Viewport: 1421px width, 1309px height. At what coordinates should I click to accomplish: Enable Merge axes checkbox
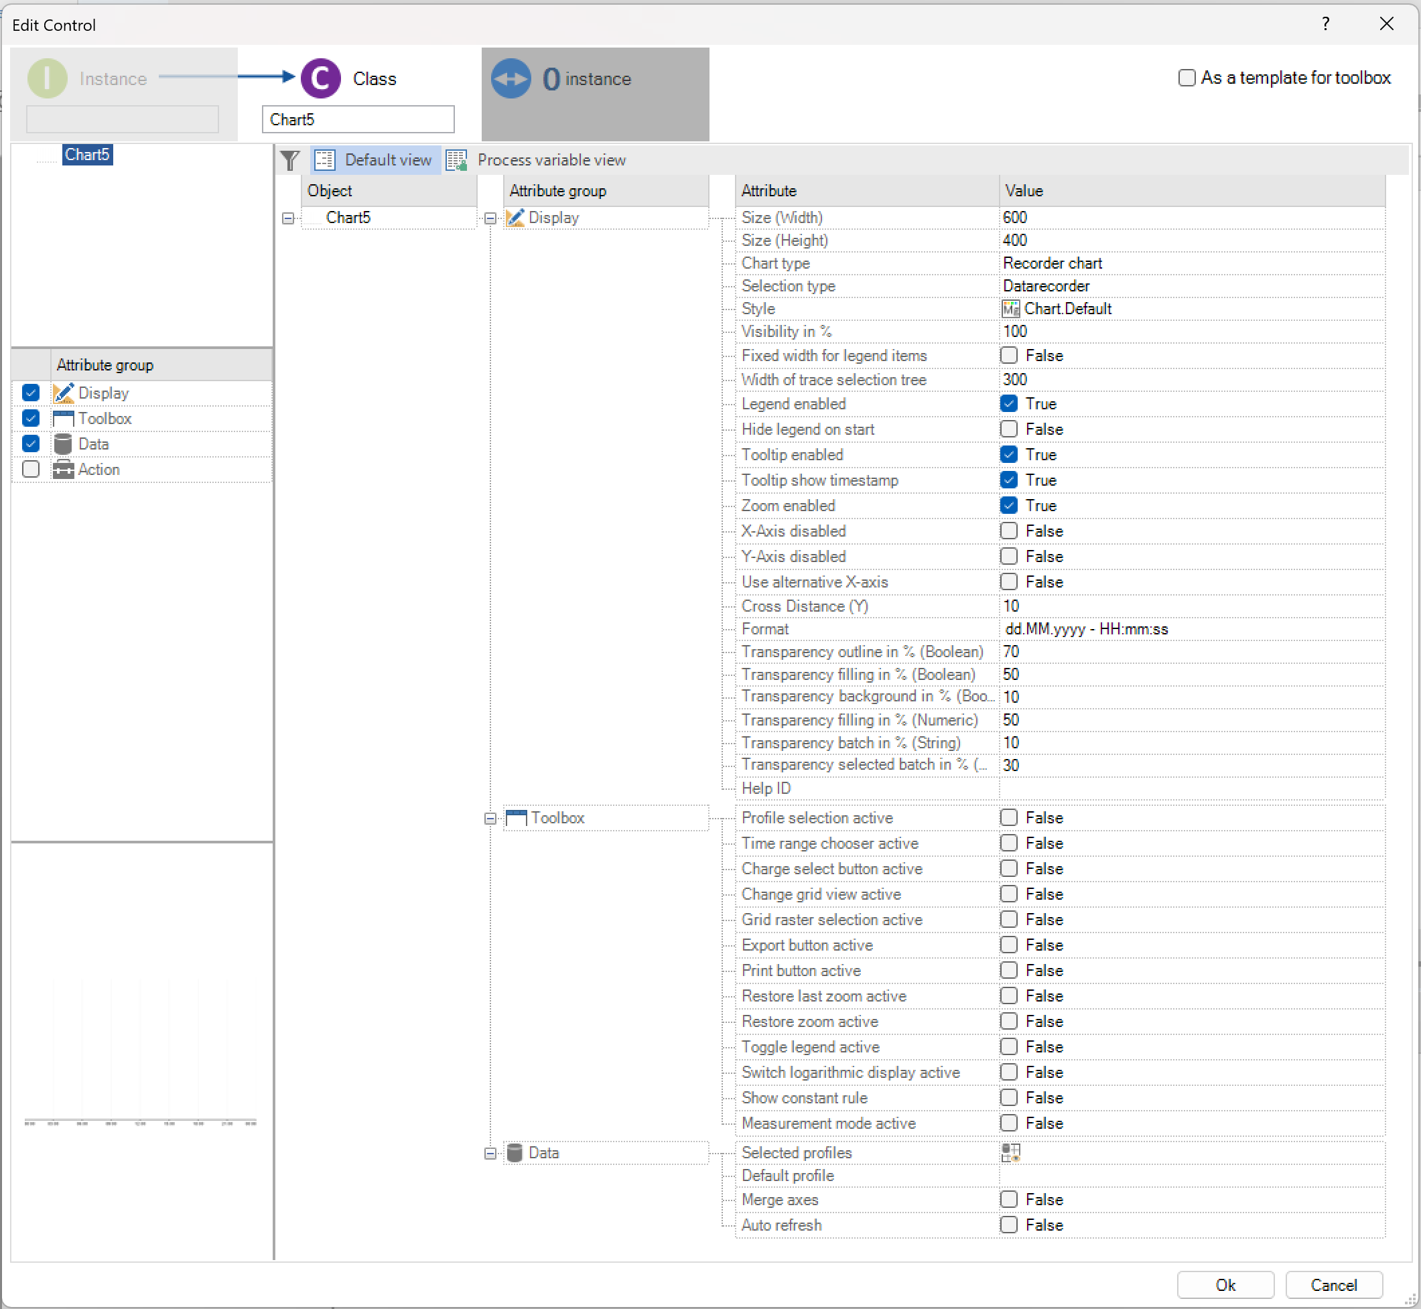[x=1009, y=1199]
